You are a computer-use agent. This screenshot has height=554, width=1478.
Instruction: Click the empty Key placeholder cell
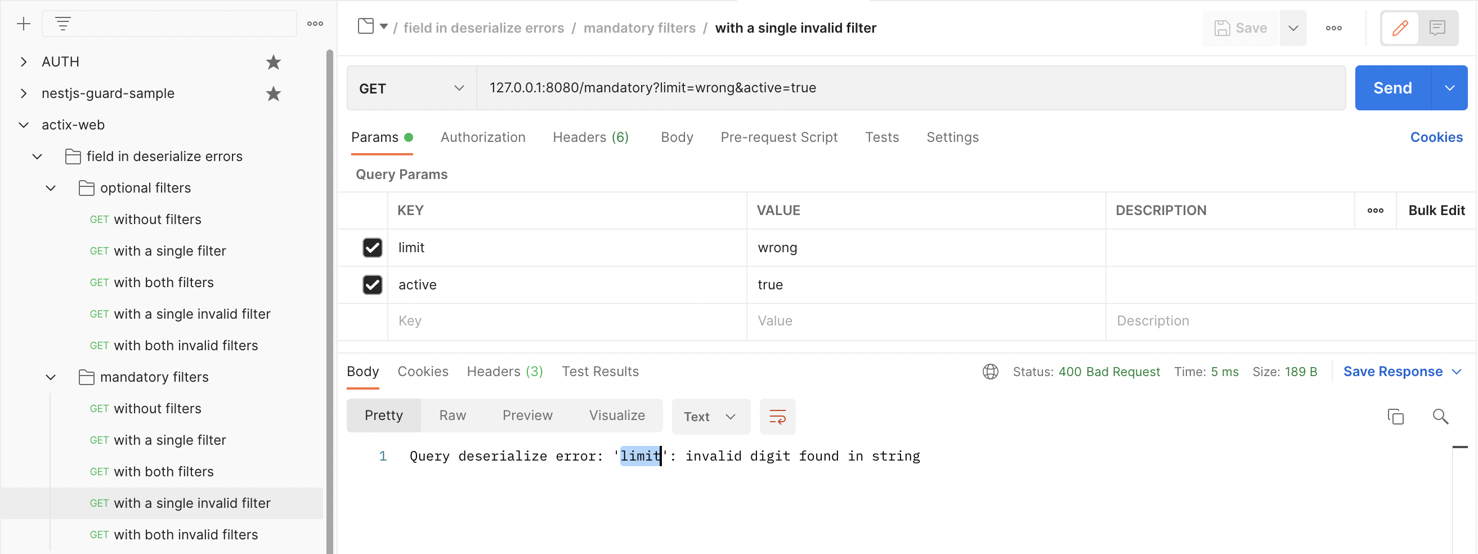coord(567,321)
